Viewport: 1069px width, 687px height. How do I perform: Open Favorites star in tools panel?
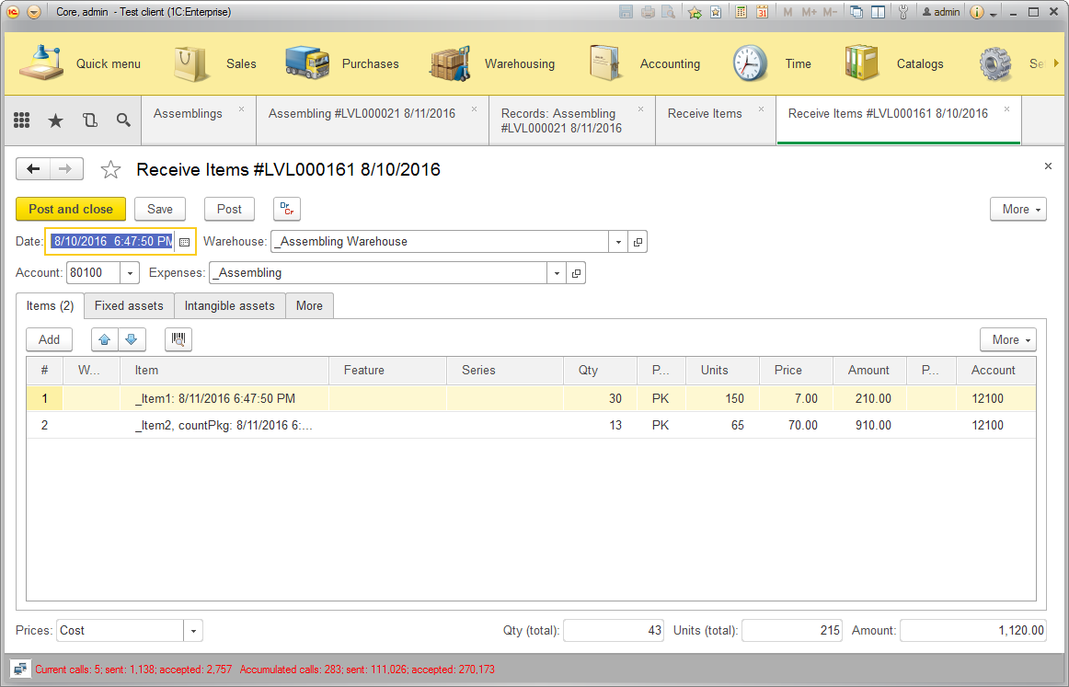tap(55, 120)
